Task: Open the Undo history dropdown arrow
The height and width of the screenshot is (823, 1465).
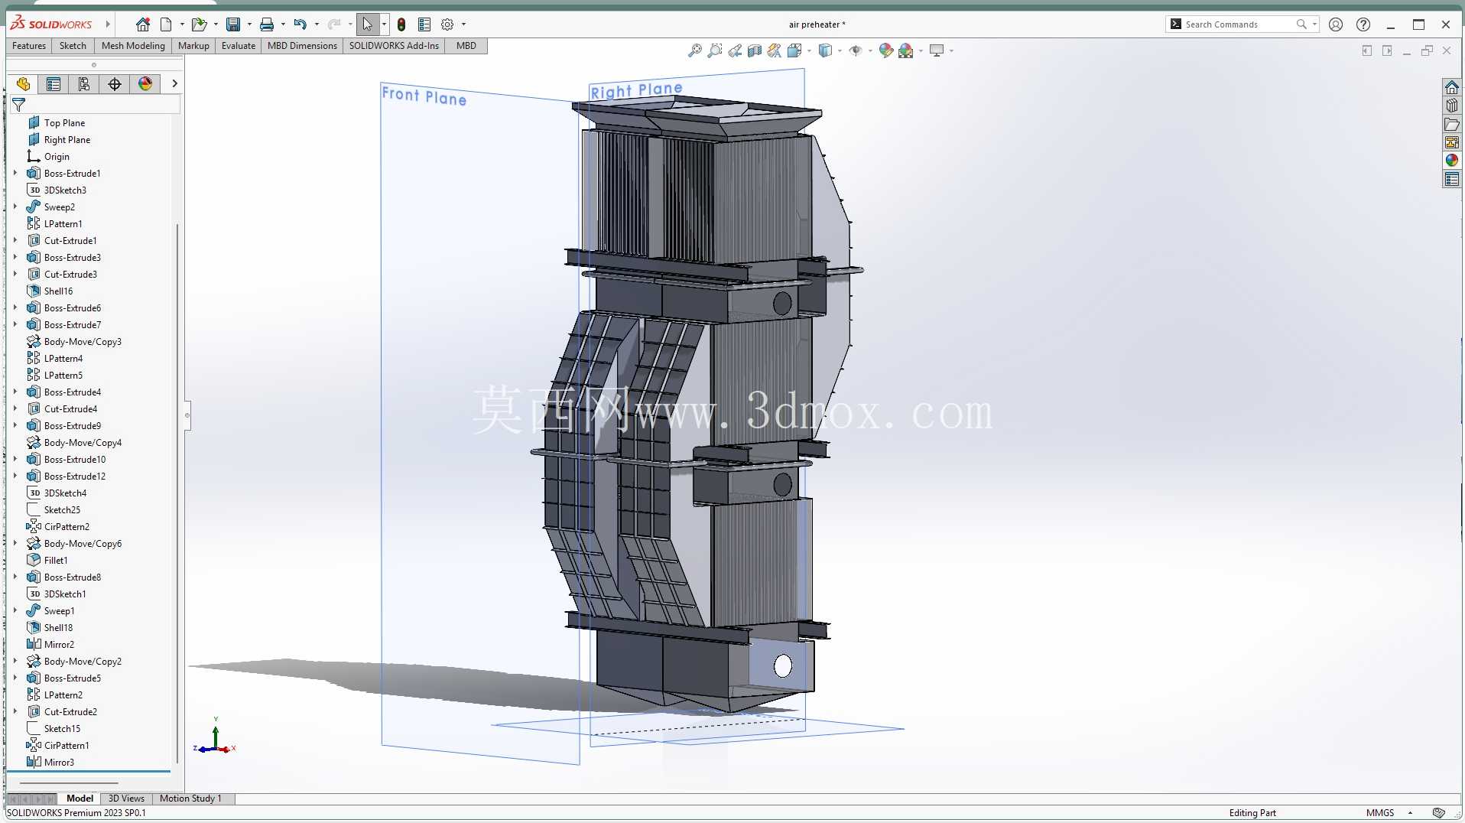Action: [x=317, y=24]
